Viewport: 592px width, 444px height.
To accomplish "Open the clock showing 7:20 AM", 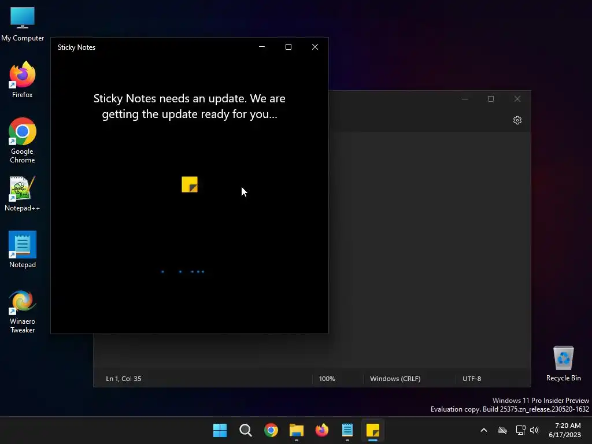I will [x=564, y=430].
